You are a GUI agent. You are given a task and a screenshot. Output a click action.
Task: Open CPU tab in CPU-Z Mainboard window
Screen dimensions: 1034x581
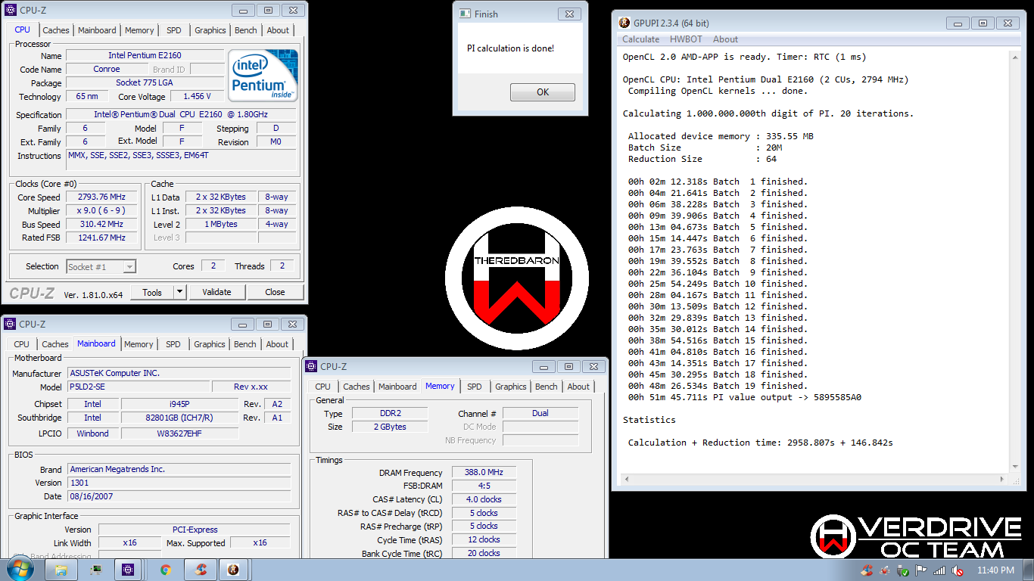pyautogui.click(x=22, y=344)
